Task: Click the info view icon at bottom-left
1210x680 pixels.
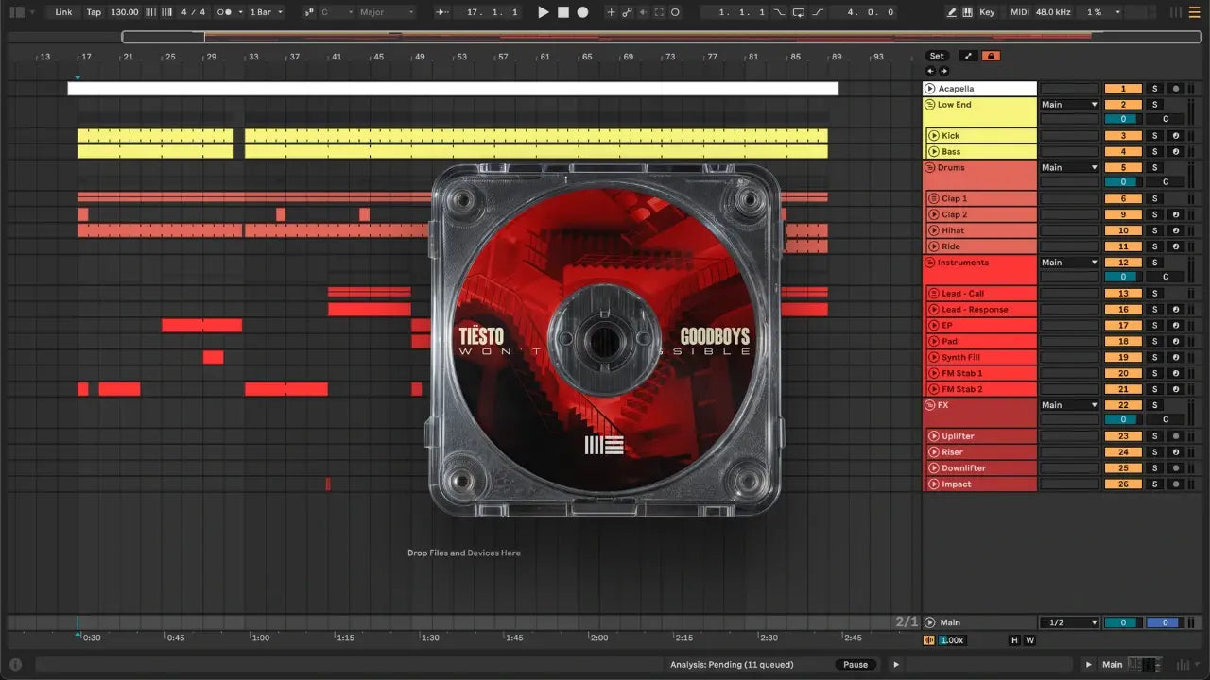Action: 15,664
